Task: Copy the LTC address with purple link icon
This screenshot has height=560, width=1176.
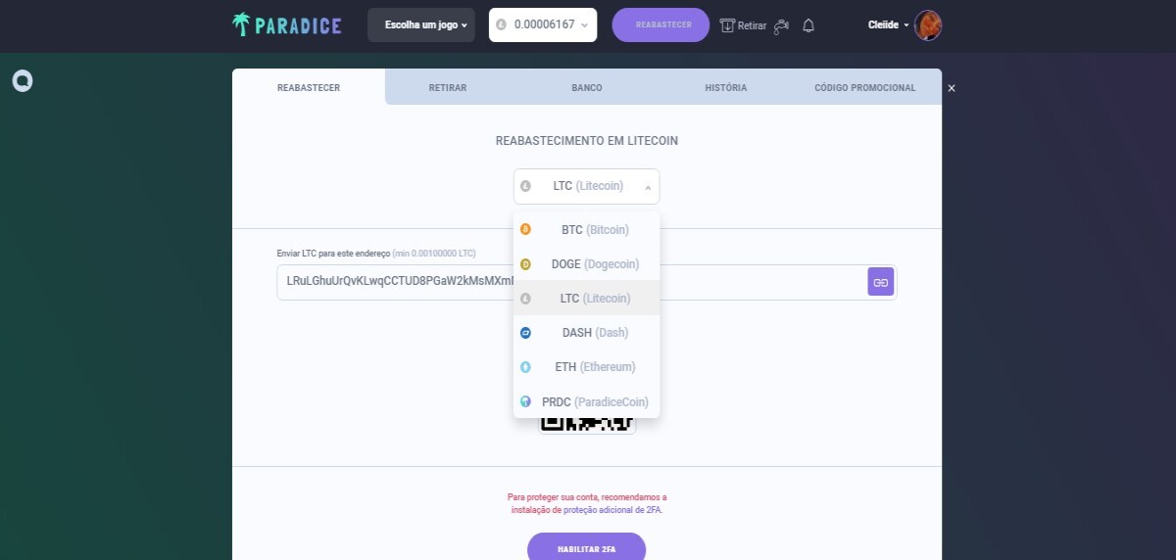Action: pyautogui.click(x=881, y=282)
